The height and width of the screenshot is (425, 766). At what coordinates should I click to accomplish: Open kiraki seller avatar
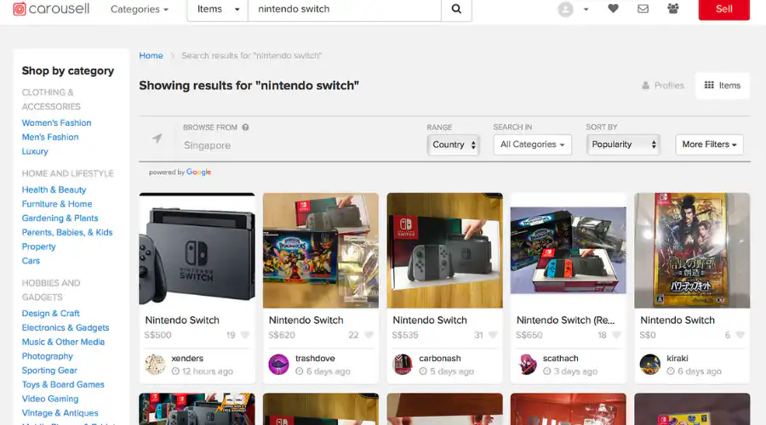coord(650,365)
